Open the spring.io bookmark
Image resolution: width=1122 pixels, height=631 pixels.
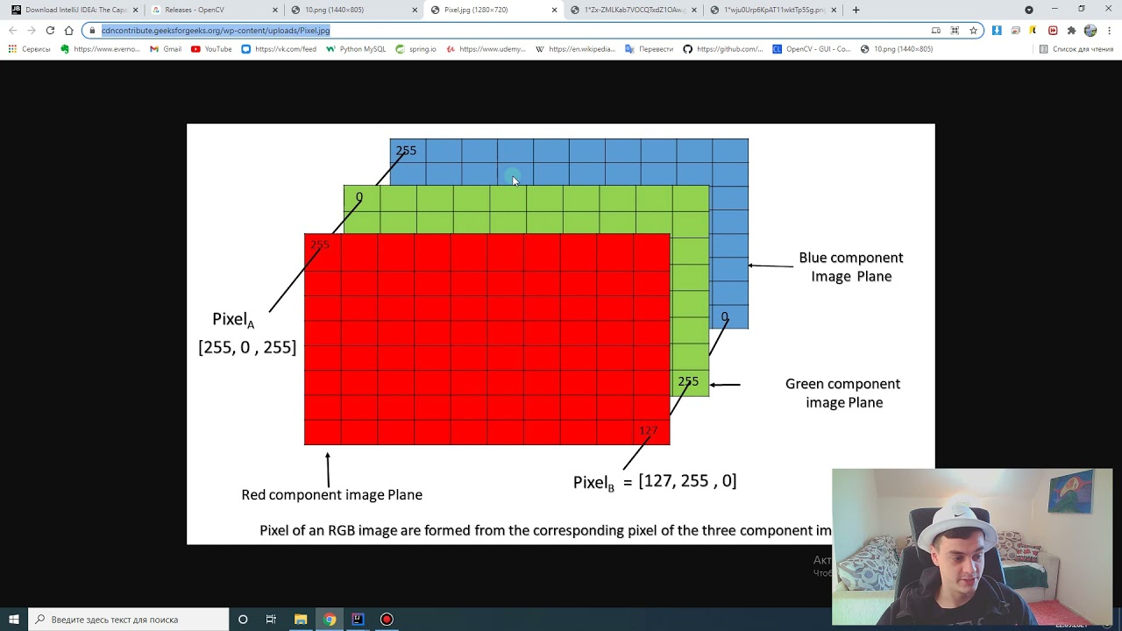[x=416, y=49]
